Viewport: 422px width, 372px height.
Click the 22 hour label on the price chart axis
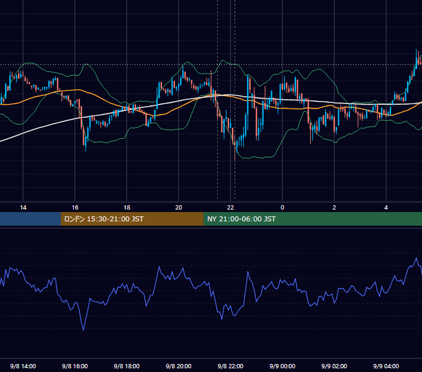click(230, 208)
